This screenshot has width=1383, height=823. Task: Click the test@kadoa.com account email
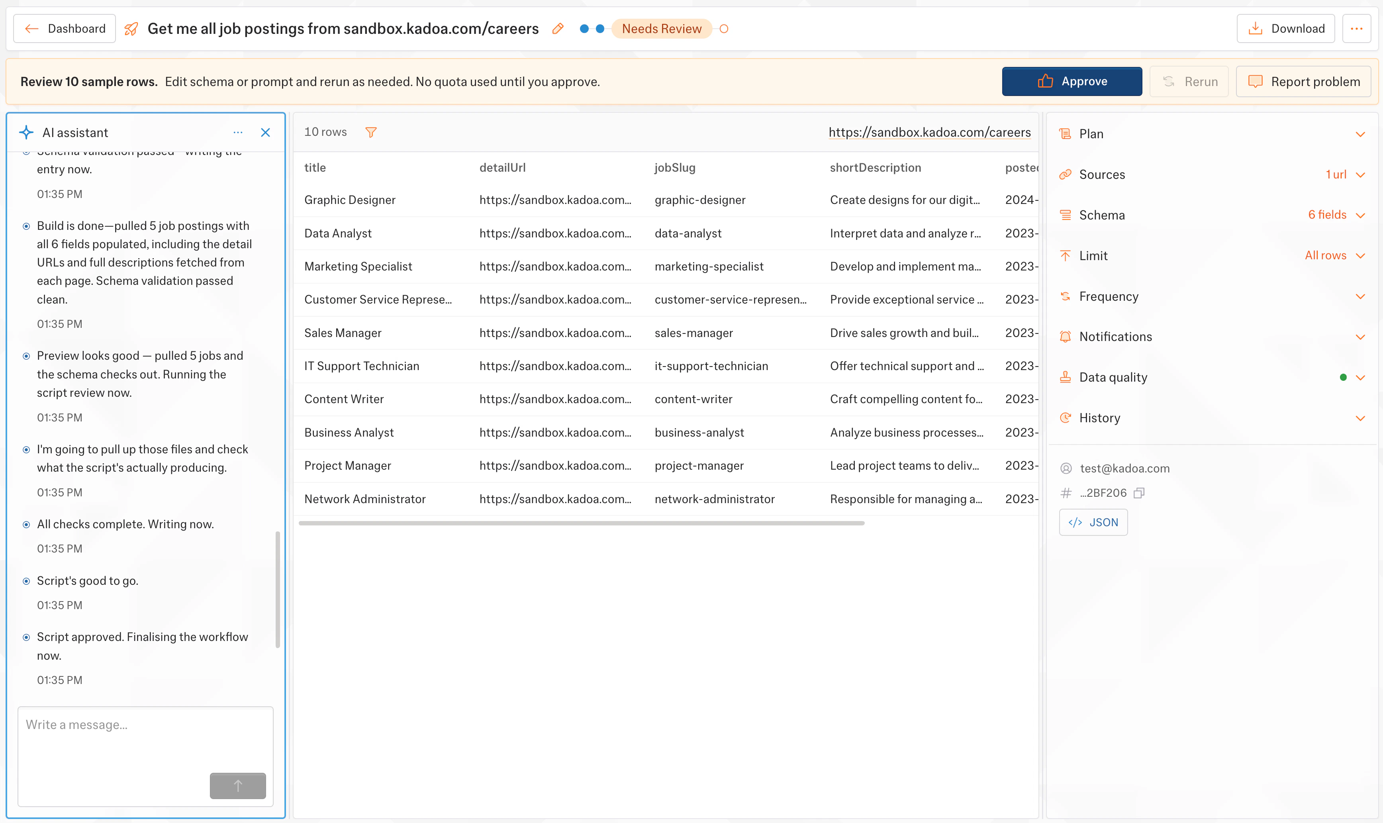click(1124, 468)
